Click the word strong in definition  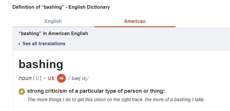36,91
